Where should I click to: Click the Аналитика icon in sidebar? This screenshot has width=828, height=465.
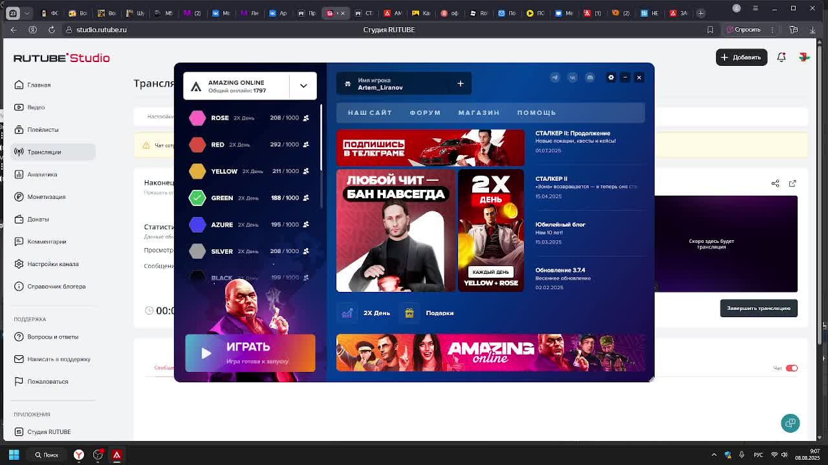pos(19,174)
